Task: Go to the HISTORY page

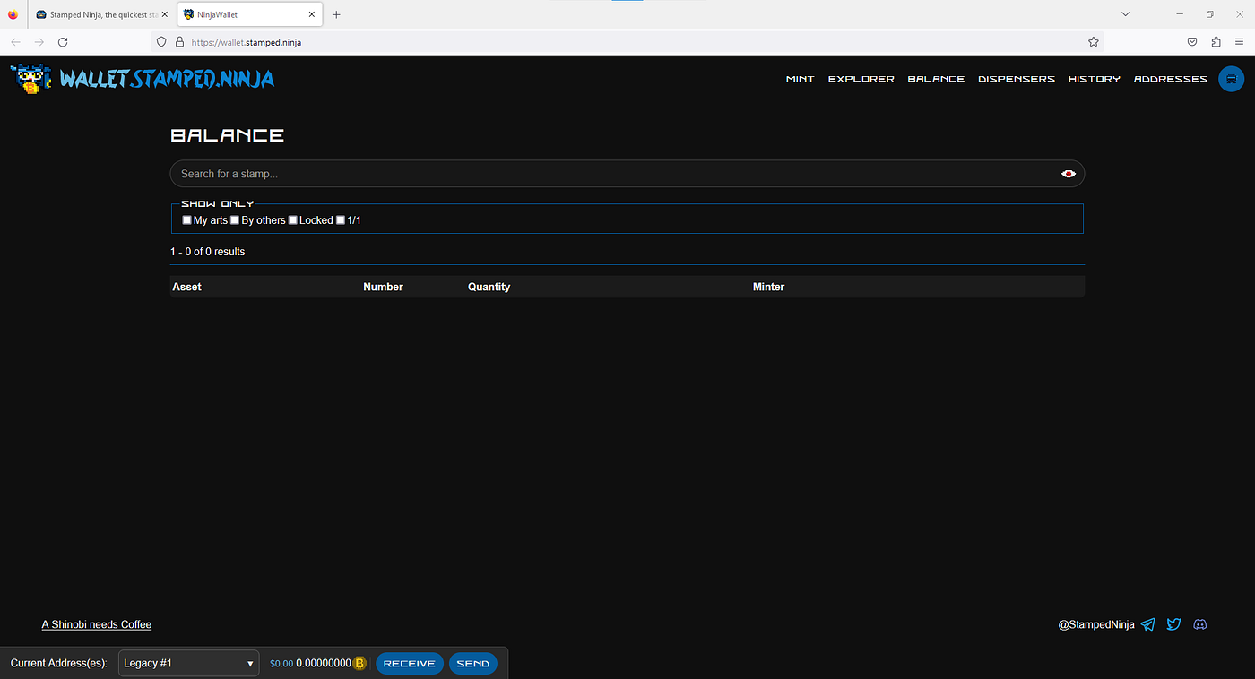Action: tap(1095, 79)
